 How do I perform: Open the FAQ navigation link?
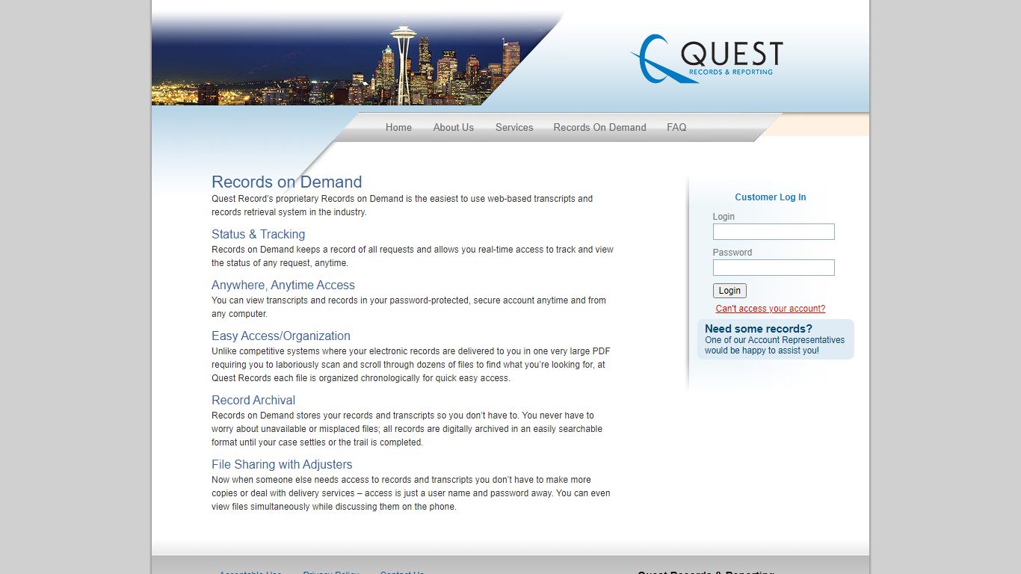(x=676, y=127)
